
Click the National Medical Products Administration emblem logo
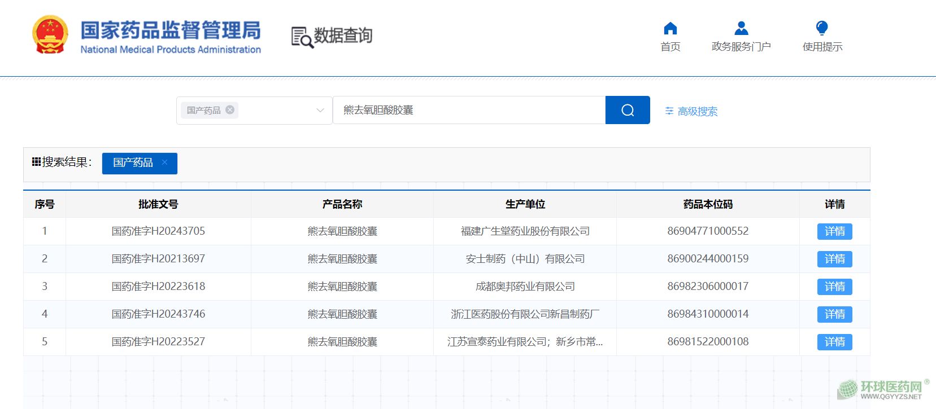50,35
